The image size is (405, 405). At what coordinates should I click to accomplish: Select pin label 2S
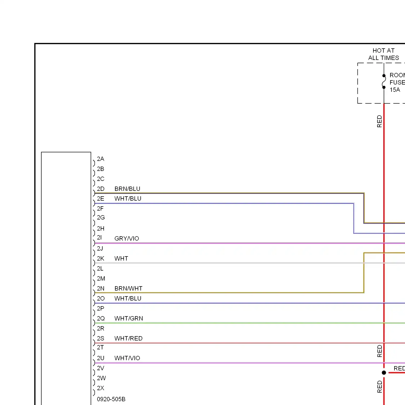coord(100,338)
